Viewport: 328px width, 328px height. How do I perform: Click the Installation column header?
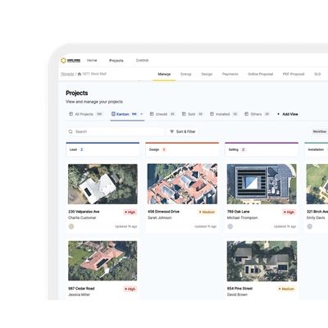(317, 149)
